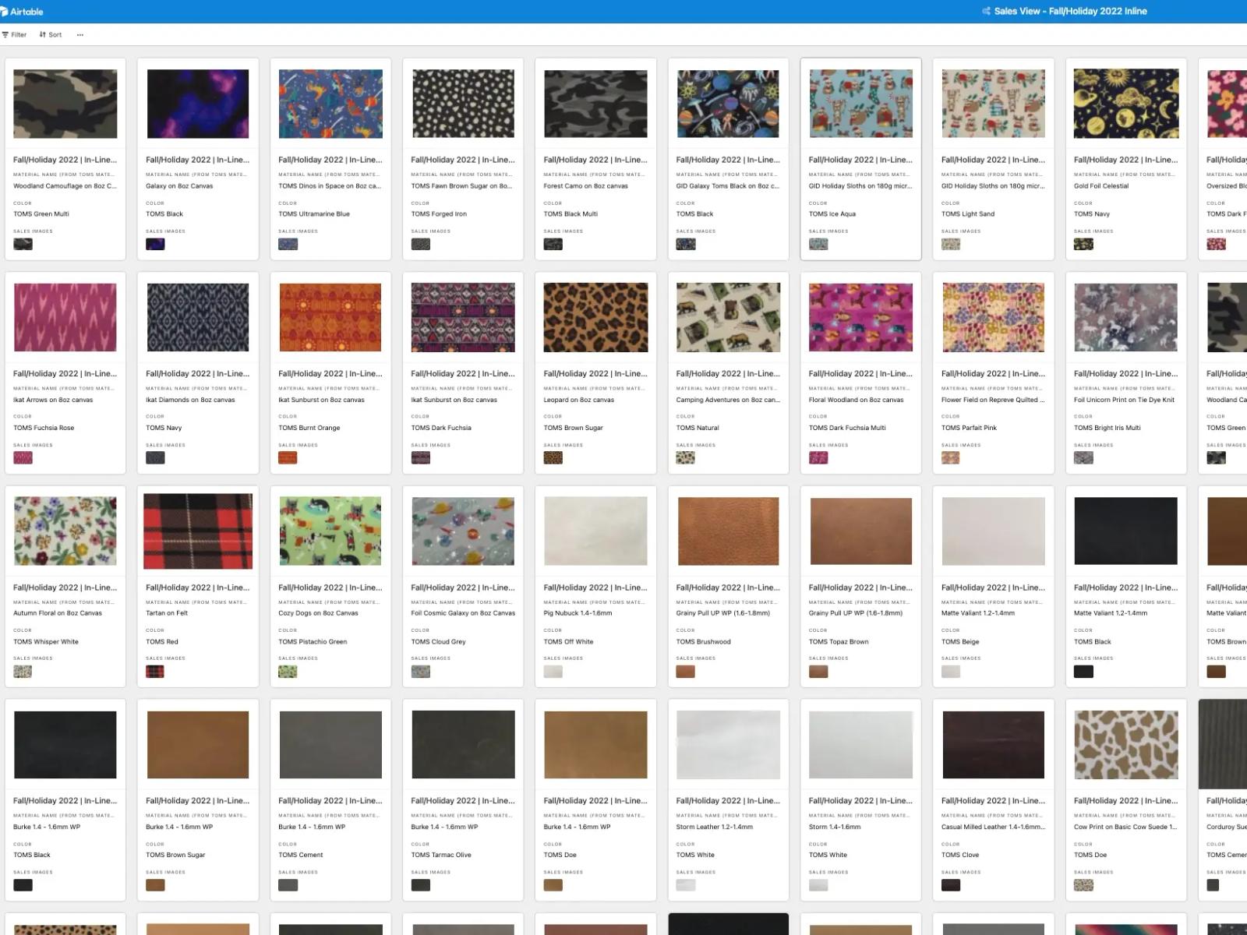Open the Cozy Dogs main image
Screen dimensions: 1247x935
click(x=330, y=531)
